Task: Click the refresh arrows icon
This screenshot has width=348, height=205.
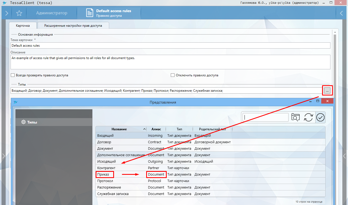Action: point(308,117)
